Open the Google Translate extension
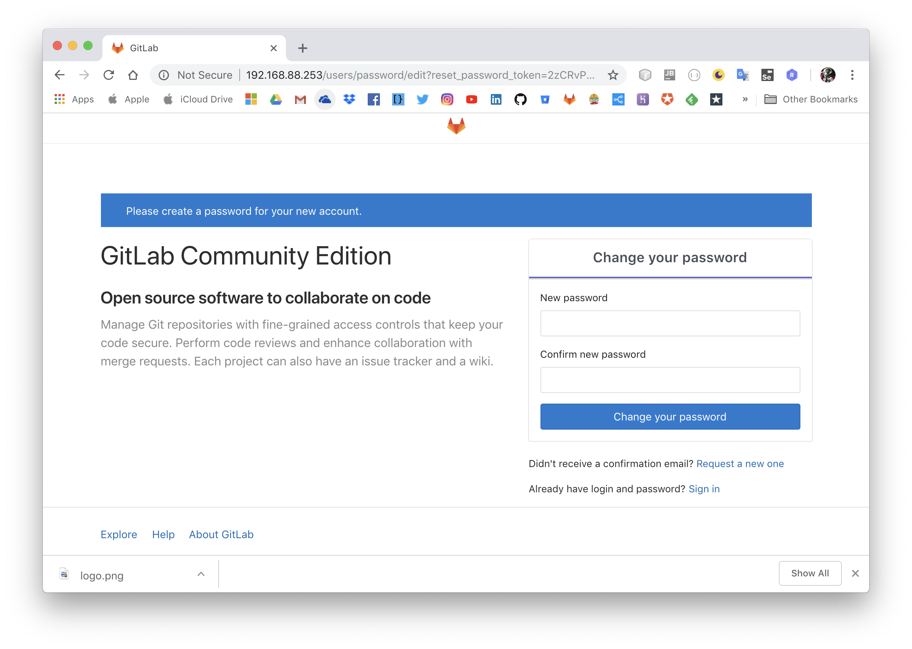 pos(743,75)
